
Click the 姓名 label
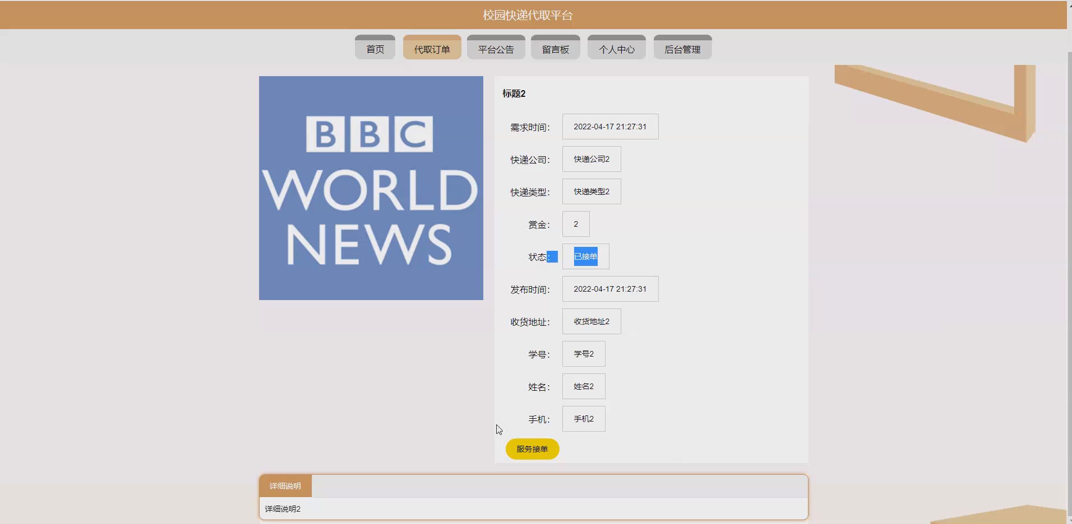tap(538, 387)
